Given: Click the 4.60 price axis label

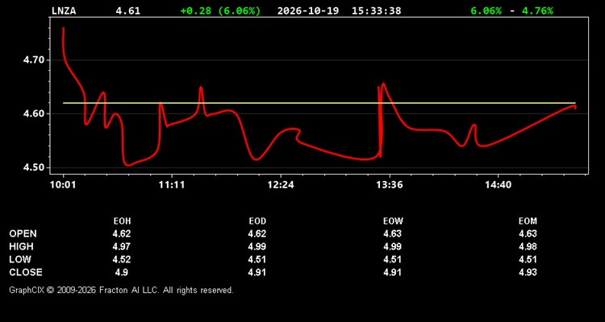Looking at the screenshot, I should pos(35,114).
